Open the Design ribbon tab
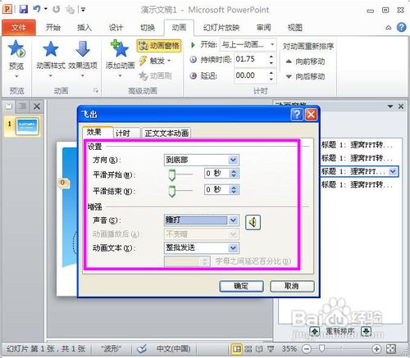The height and width of the screenshot is (358, 410). 116,28
